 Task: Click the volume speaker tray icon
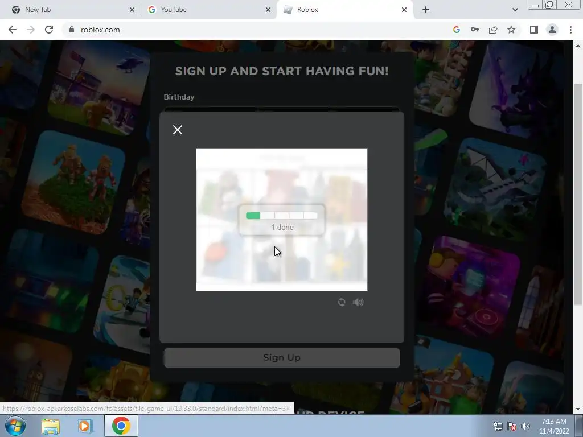click(525, 426)
